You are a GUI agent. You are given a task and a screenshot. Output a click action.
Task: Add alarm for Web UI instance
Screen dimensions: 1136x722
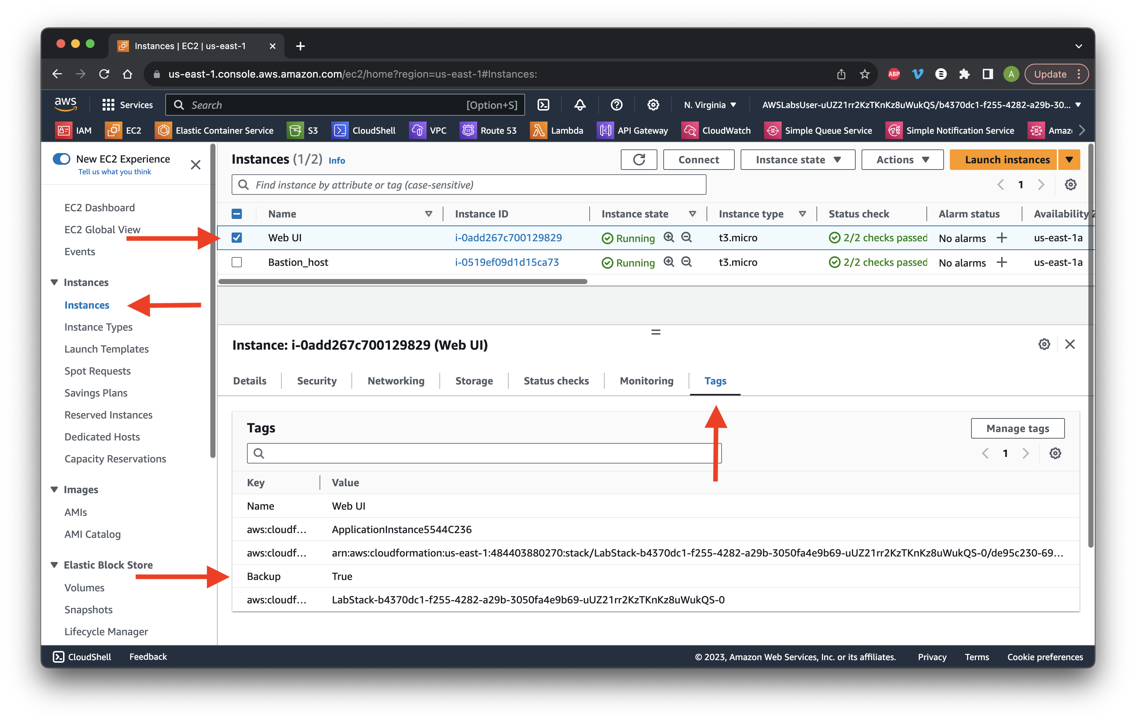[1002, 238]
